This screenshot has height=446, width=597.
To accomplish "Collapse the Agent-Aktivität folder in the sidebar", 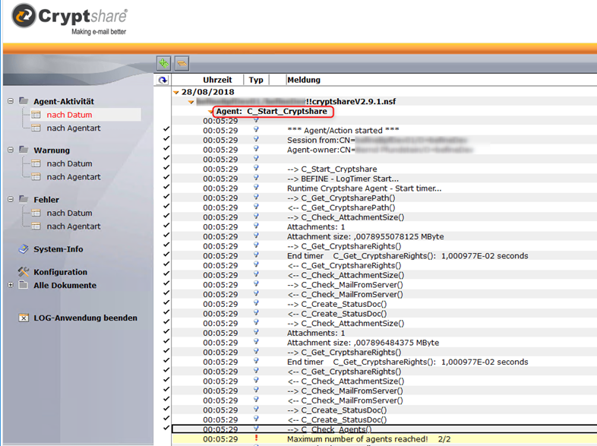I will (11, 101).
